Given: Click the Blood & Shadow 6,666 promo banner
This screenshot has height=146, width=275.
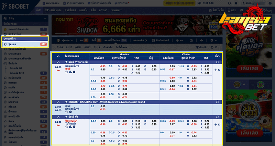Looking at the screenshot, I should [x=137, y=25].
